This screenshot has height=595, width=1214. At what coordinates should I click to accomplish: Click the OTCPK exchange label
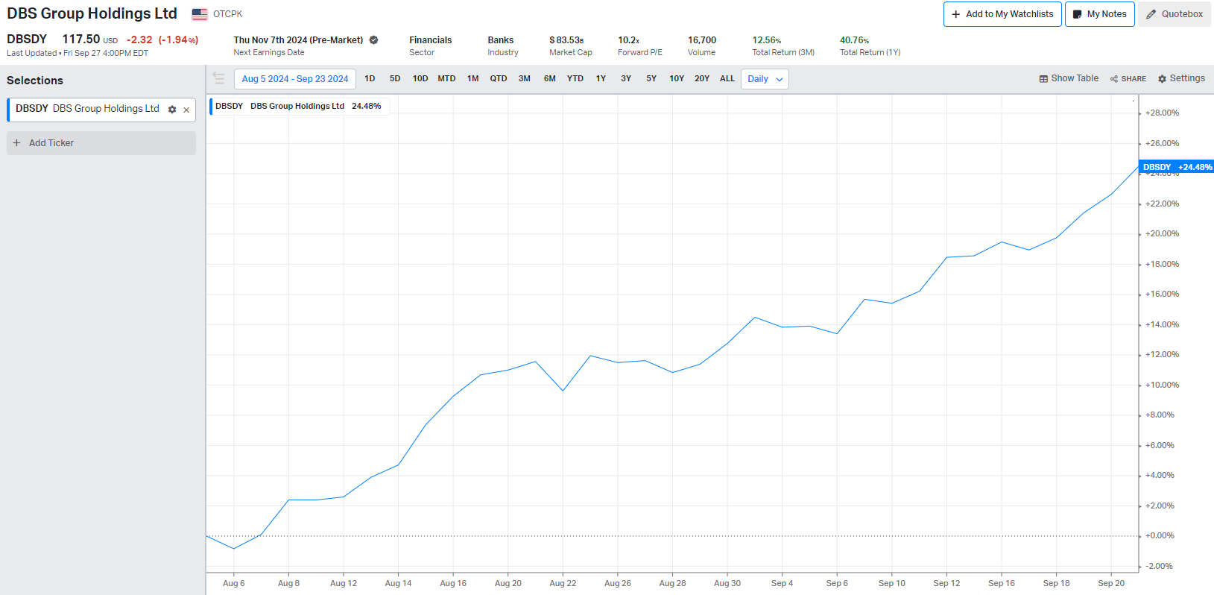pyautogui.click(x=228, y=14)
